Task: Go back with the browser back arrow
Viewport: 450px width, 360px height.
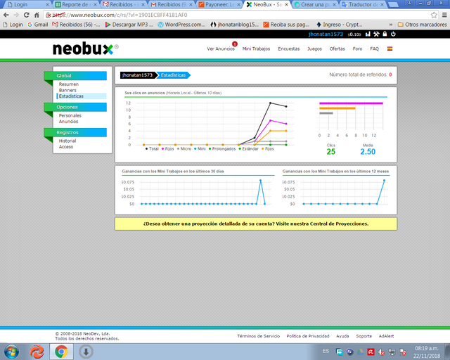Action: (6, 15)
